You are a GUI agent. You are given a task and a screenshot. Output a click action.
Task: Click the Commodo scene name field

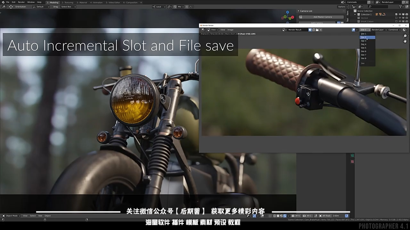356,2
